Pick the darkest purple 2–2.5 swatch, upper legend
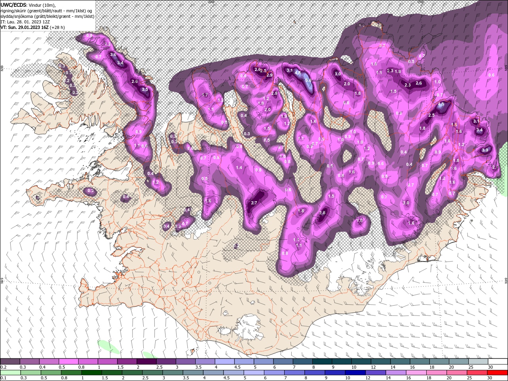The image size is (508, 381). 146,362
